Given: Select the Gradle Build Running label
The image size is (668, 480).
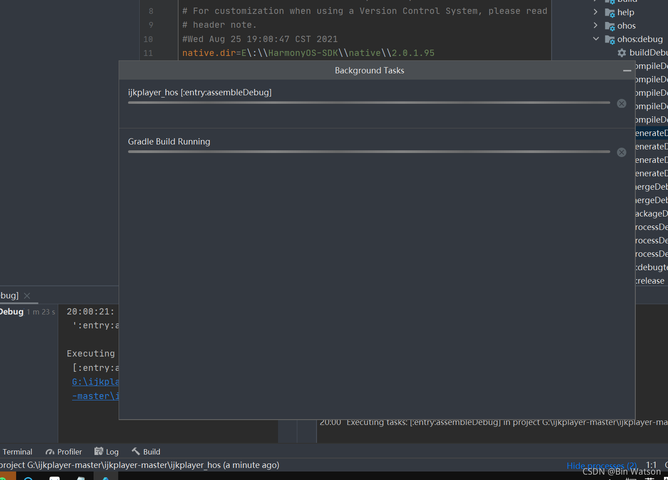Looking at the screenshot, I should [169, 141].
